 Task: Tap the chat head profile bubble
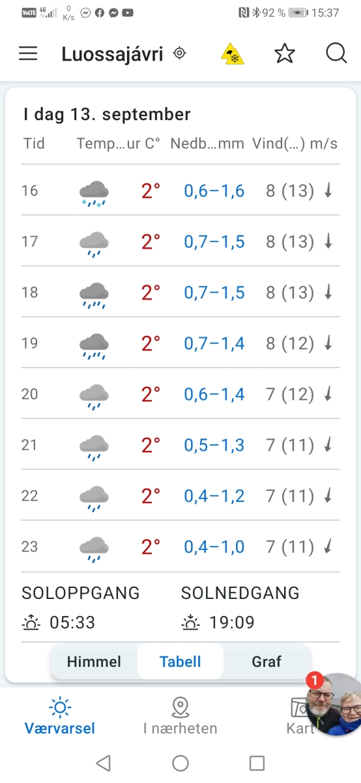[335, 705]
